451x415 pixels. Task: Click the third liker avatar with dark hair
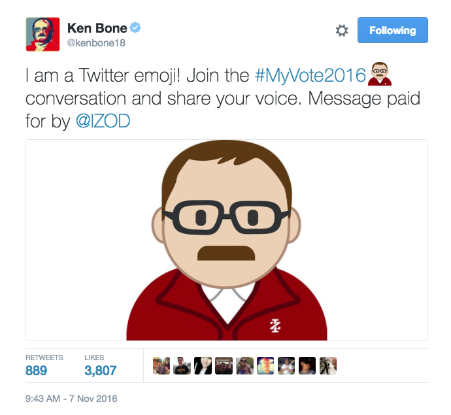[203, 365]
